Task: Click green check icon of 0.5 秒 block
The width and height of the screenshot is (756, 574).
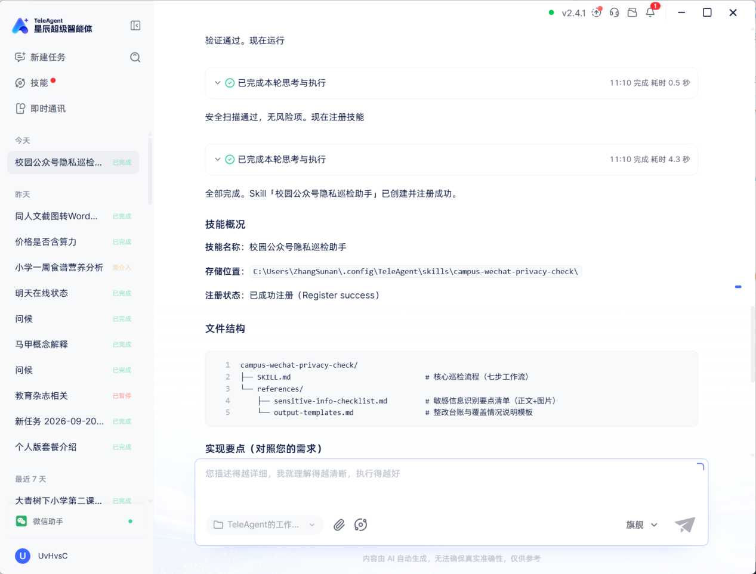Action: point(230,83)
